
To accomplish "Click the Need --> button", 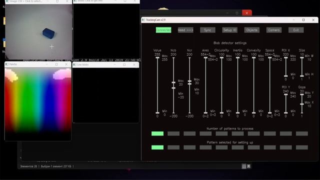I will pyautogui.click(x=185, y=30).
